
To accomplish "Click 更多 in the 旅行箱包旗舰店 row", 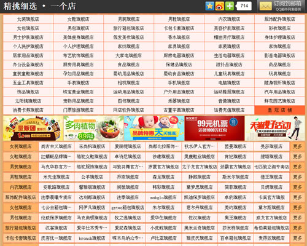I will [297, 228].
